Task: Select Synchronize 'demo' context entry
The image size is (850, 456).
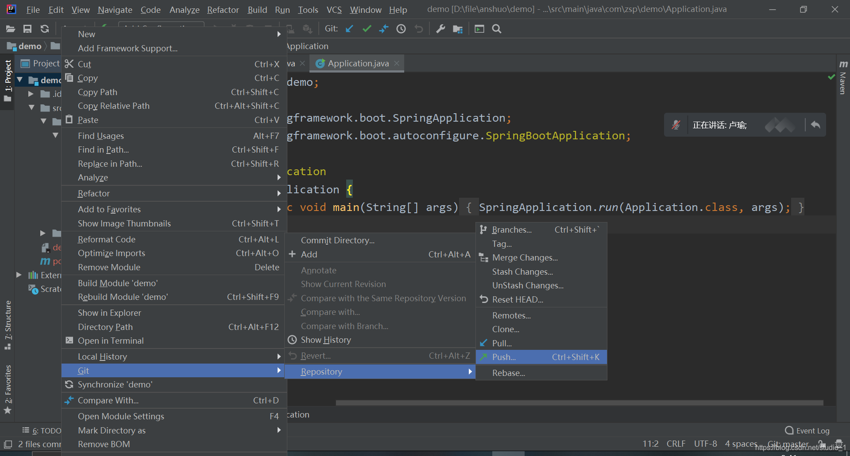Action: (x=174, y=384)
